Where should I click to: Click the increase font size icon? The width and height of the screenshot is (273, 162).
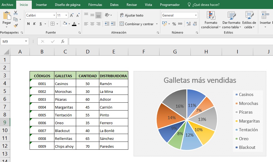(72, 15)
